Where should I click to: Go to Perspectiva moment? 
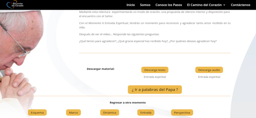click(x=182, y=112)
